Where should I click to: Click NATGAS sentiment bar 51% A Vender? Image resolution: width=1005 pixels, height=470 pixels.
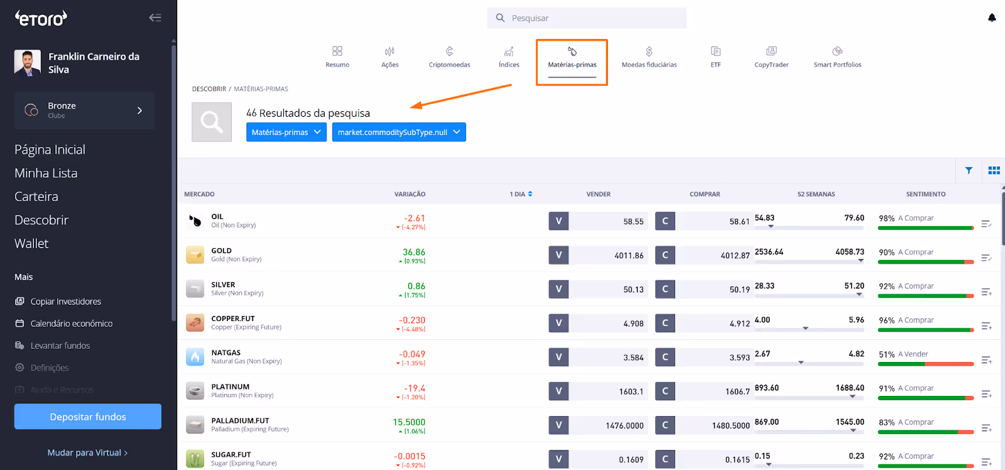coord(926,363)
